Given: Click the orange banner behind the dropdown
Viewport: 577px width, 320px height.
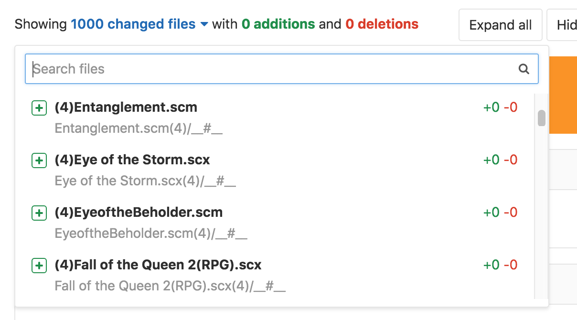Looking at the screenshot, I should pyautogui.click(x=563, y=95).
